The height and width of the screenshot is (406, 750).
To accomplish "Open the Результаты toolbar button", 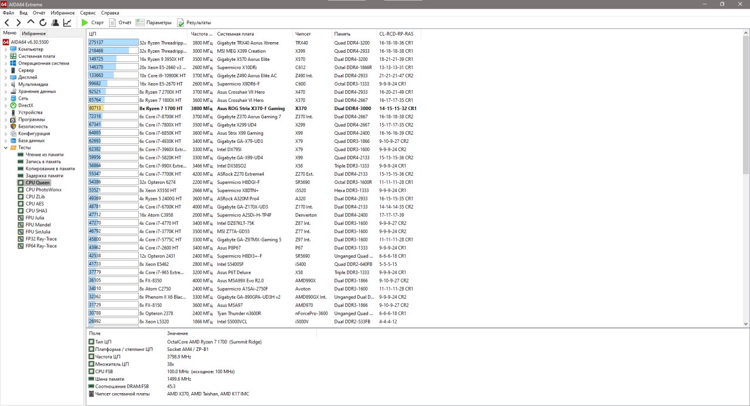I will point(194,23).
